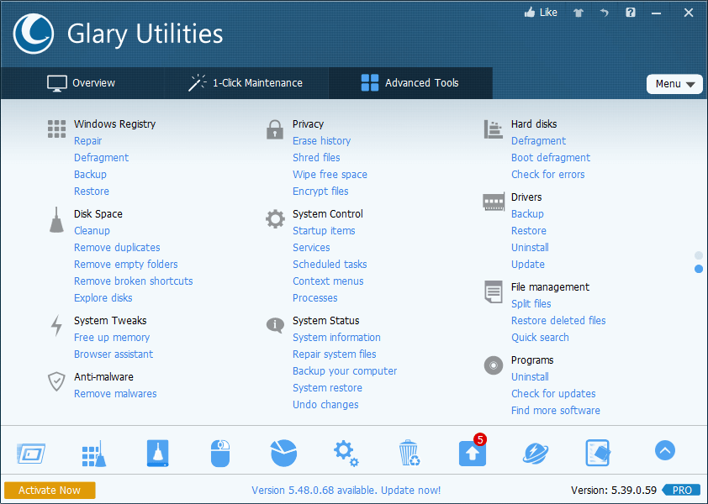Click the right-side scrollbar dot indicator
Viewport: 708px width, 504px height.
click(699, 267)
